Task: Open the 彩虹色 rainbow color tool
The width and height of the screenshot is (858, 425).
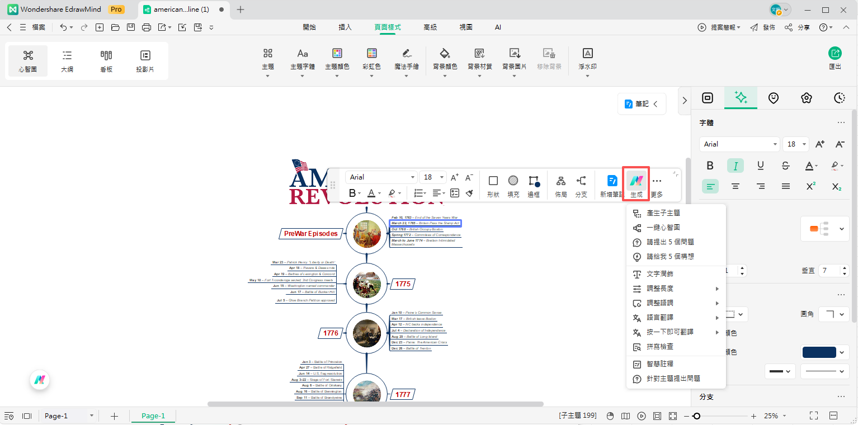Action: pyautogui.click(x=371, y=54)
